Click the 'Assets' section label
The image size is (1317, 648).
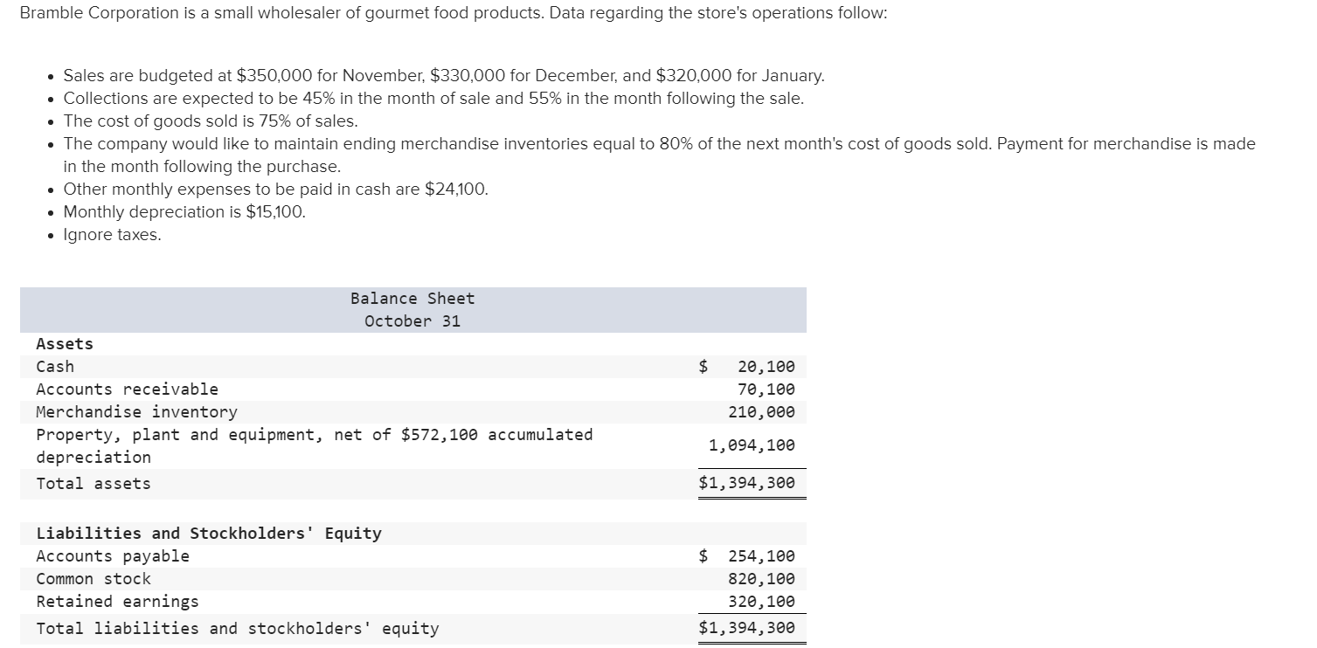click(x=65, y=344)
